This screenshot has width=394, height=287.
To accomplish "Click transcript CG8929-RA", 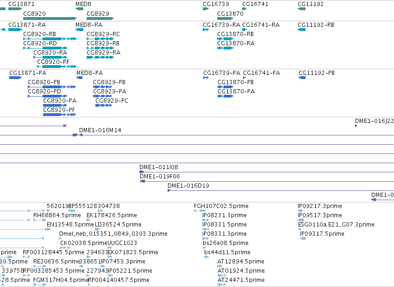I will click(104, 53).
